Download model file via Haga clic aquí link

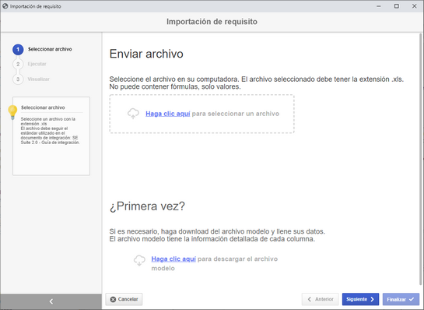(173, 259)
